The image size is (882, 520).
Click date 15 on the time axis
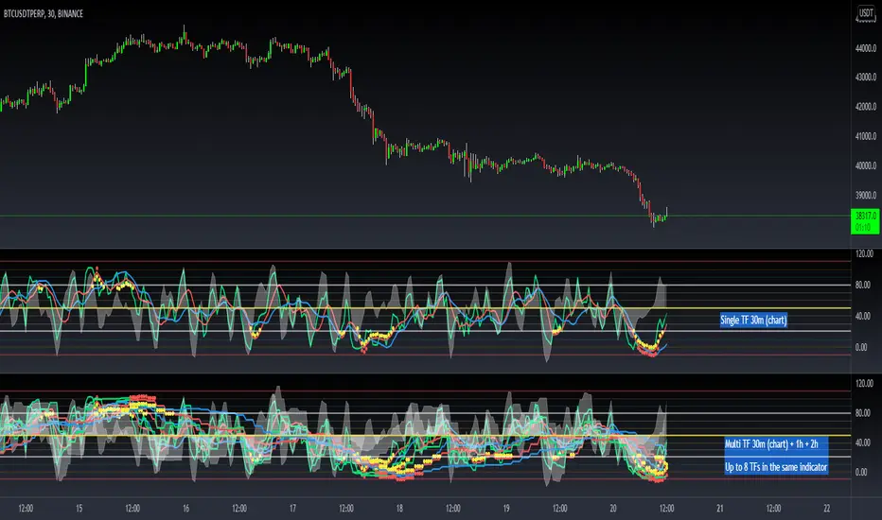coord(79,509)
